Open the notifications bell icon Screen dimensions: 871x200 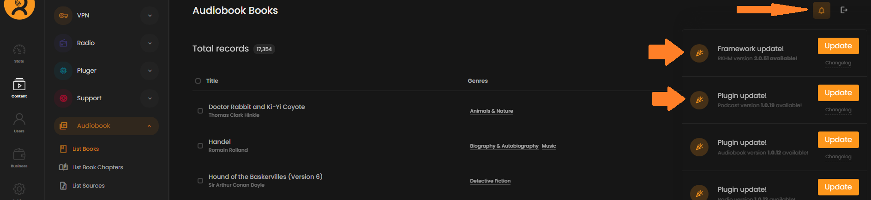click(821, 10)
